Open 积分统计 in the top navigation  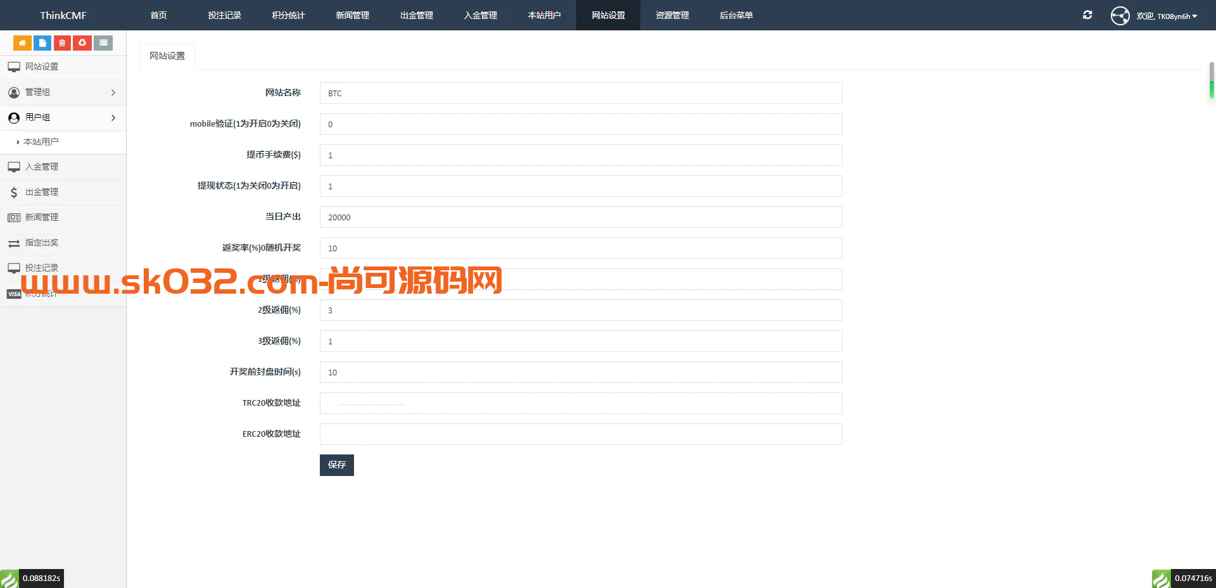click(x=289, y=15)
